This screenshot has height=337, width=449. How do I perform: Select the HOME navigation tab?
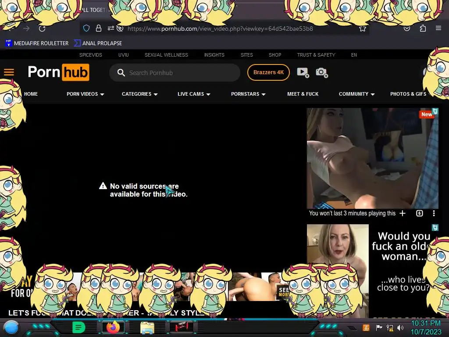[31, 94]
